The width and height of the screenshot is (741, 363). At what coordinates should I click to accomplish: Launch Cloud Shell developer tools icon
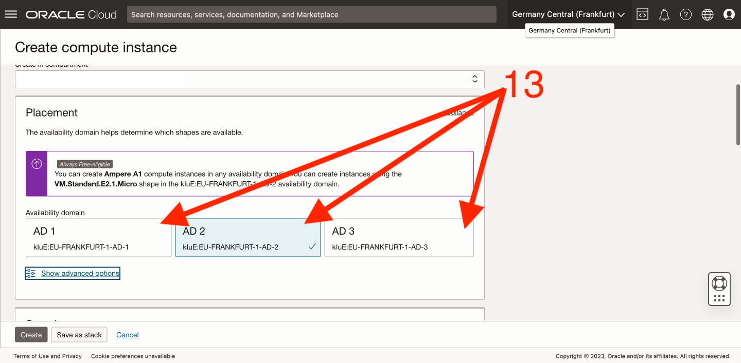click(x=642, y=14)
